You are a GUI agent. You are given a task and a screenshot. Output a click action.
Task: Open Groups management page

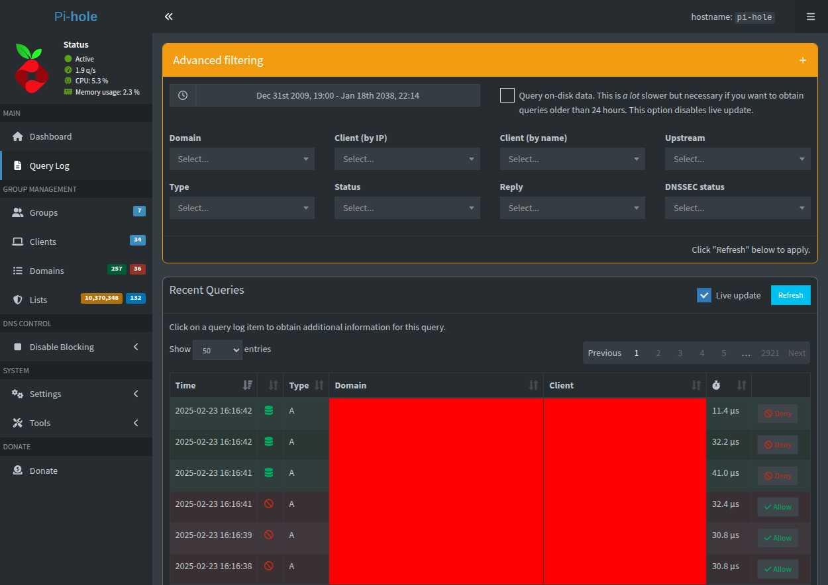tap(76, 212)
